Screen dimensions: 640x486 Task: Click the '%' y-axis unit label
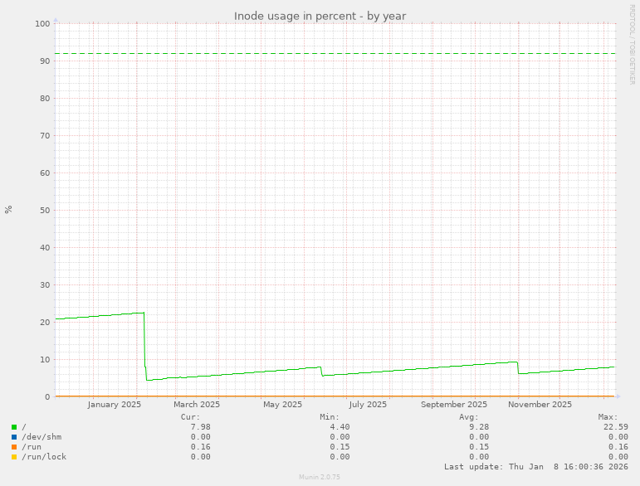[8, 210]
